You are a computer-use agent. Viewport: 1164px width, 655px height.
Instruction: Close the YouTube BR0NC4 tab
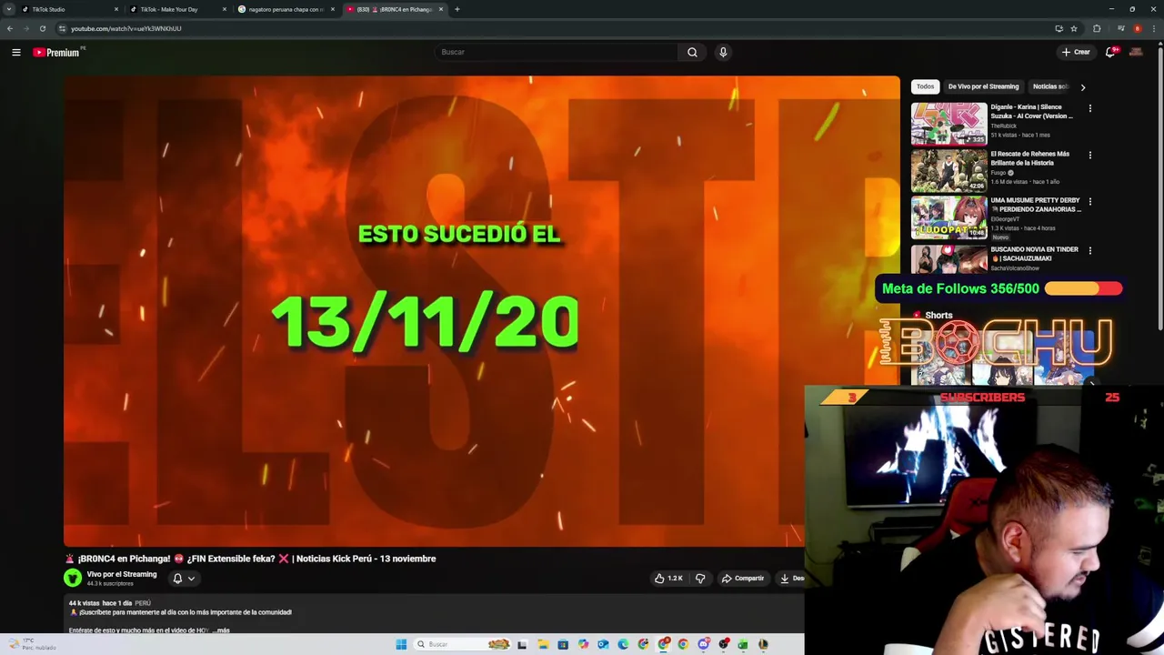(x=441, y=9)
